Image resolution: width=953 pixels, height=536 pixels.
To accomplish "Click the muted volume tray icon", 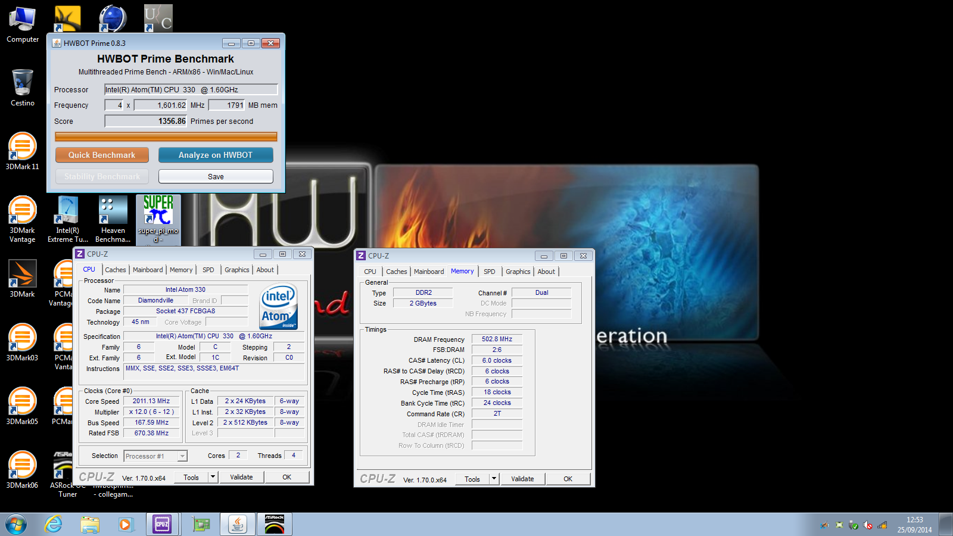I will [868, 525].
